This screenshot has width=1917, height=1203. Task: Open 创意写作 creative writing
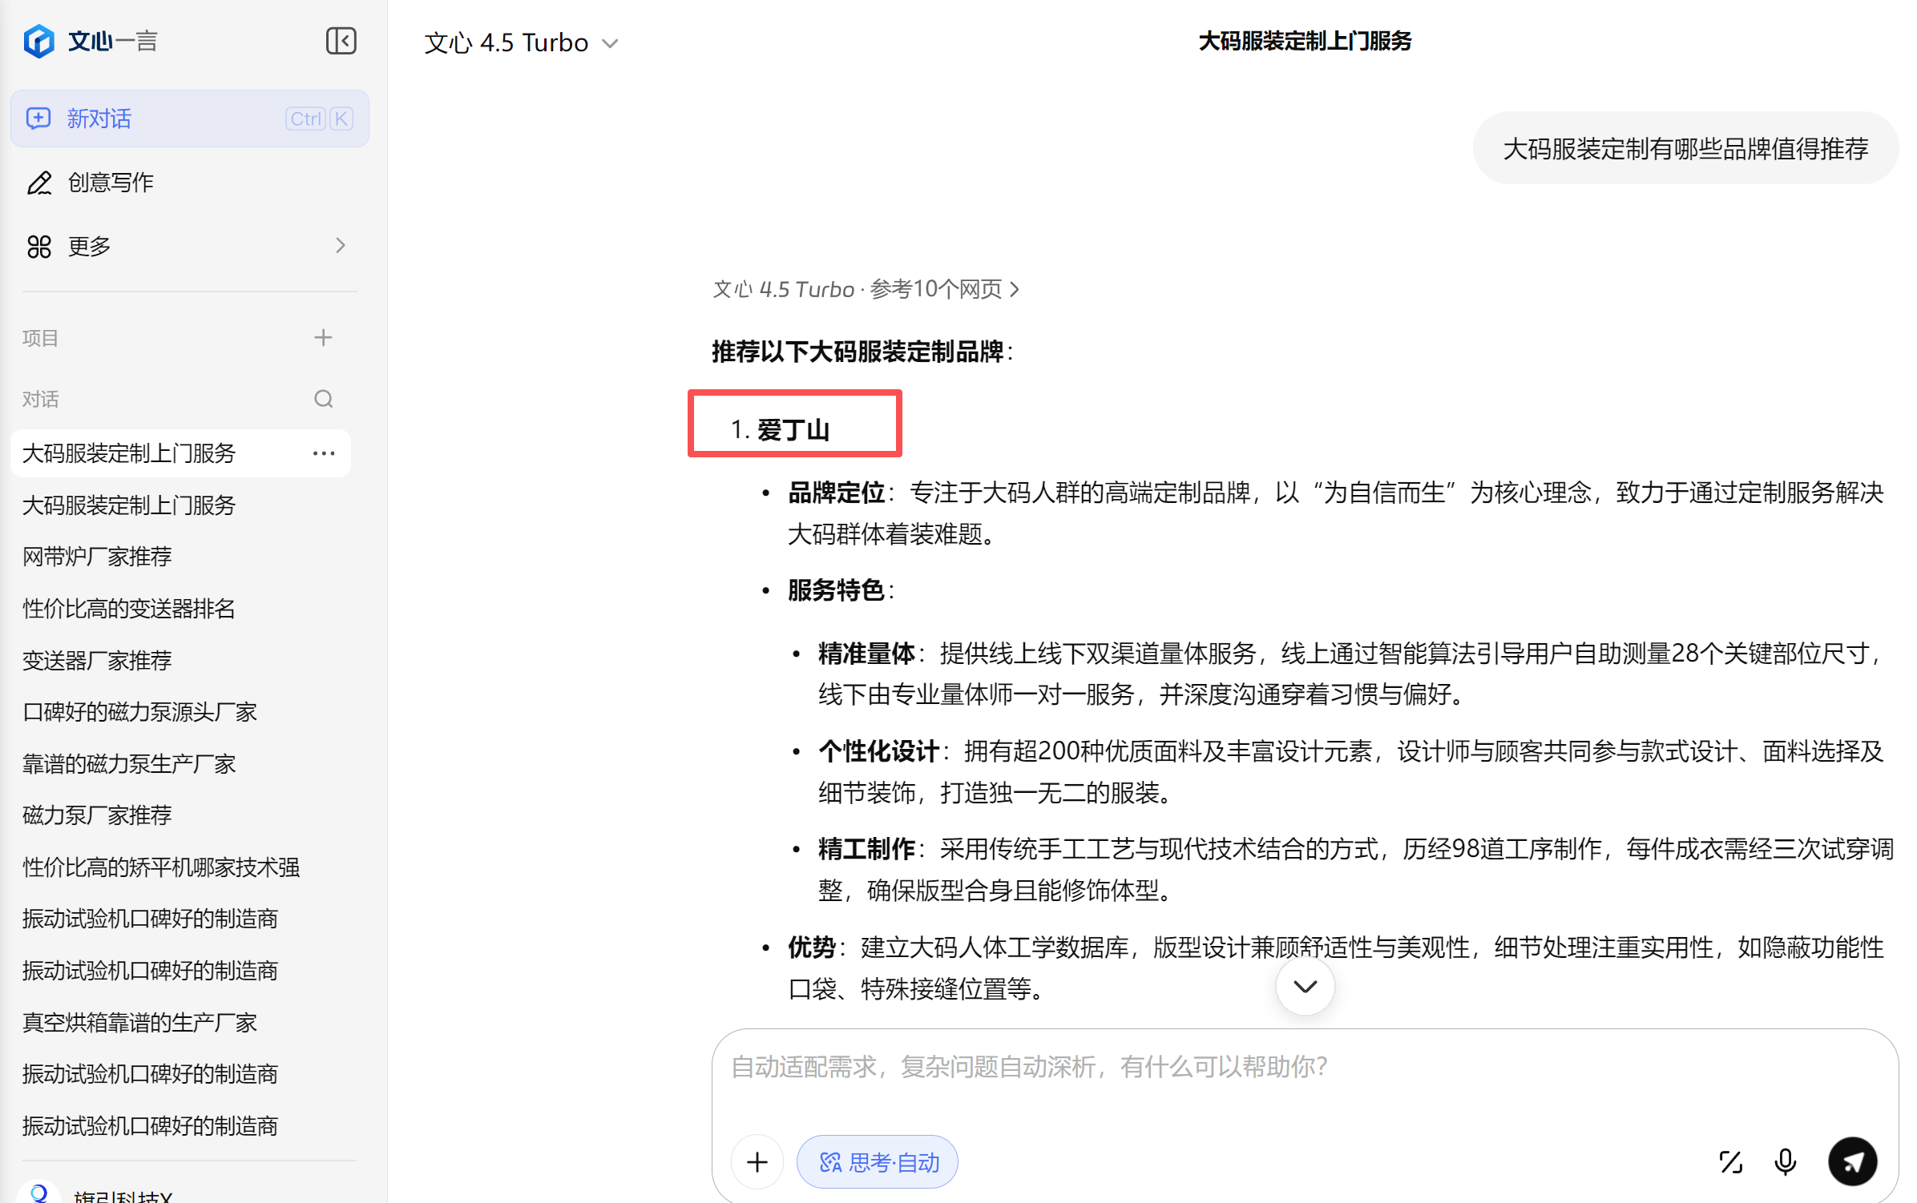tap(110, 183)
